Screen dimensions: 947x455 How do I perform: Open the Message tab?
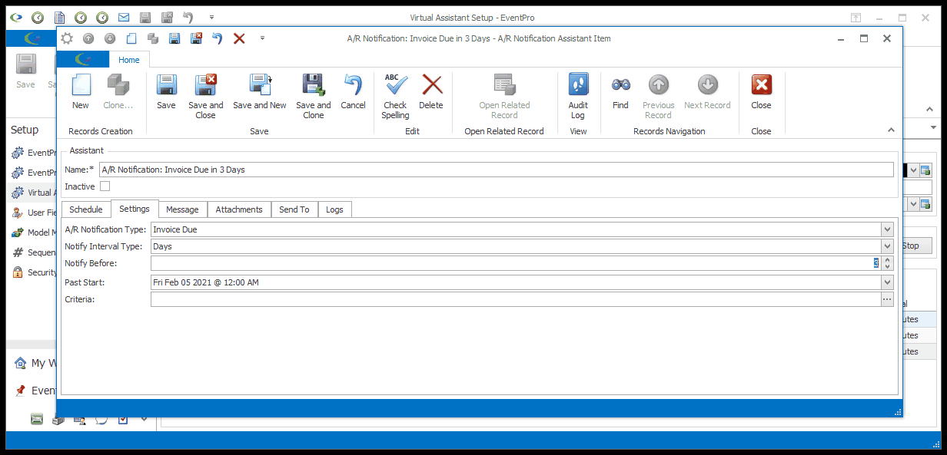[182, 209]
